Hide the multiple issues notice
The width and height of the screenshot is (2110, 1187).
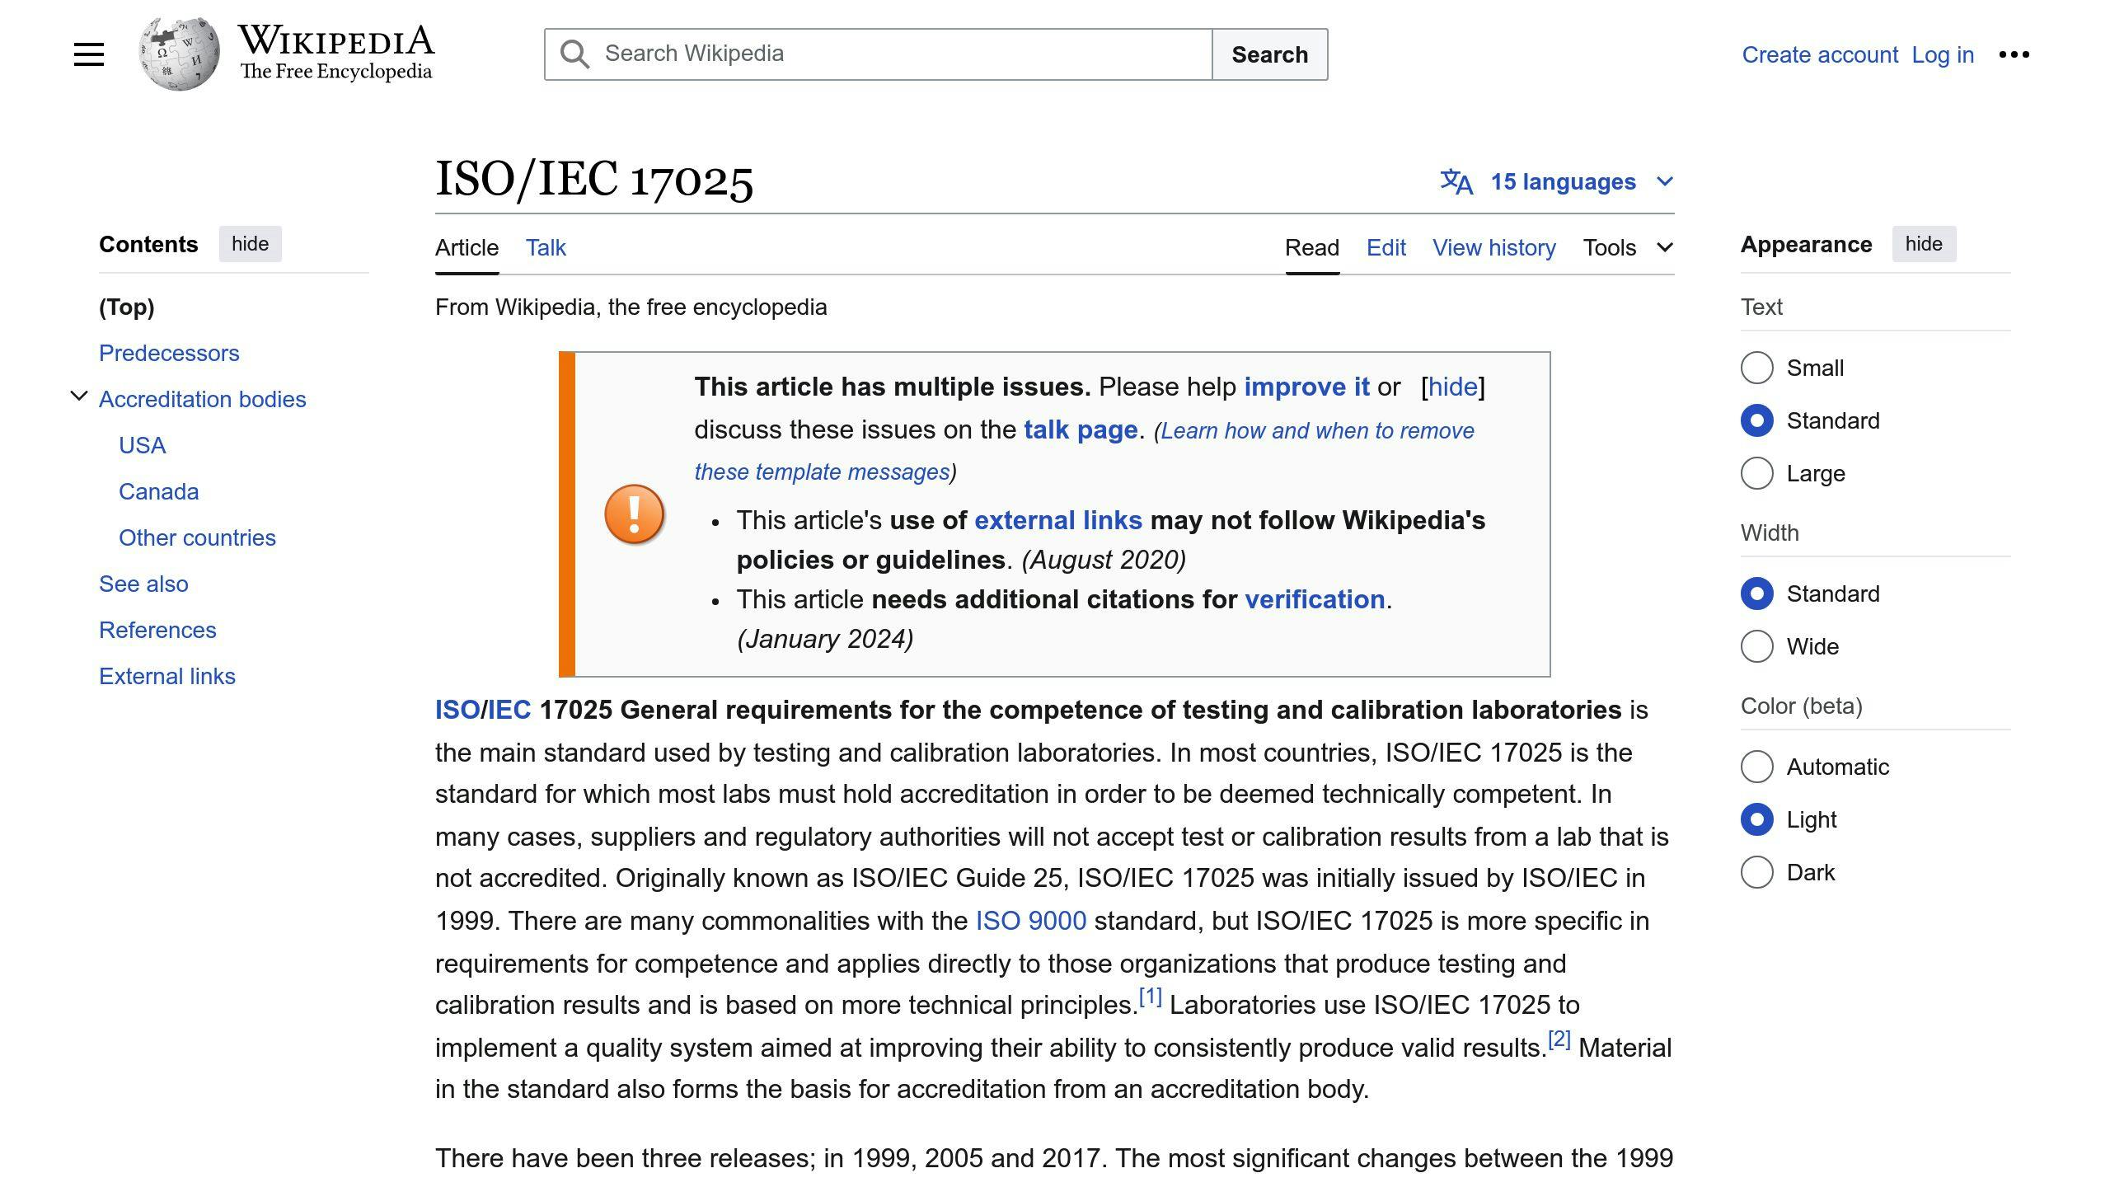(1453, 387)
